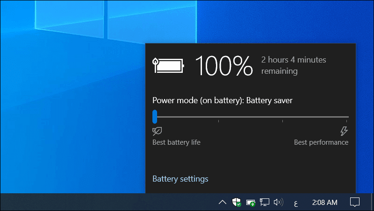Click the battery tray icon in taskbar
The width and height of the screenshot is (374, 211).
(251, 202)
